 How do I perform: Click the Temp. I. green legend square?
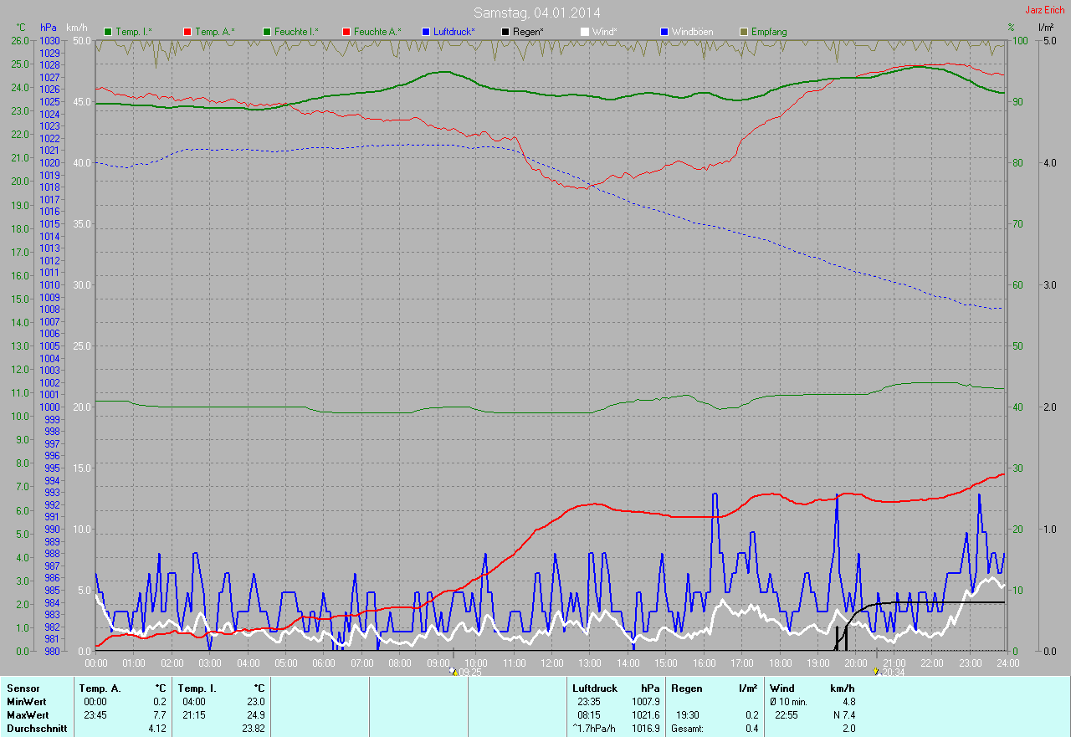[108, 32]
